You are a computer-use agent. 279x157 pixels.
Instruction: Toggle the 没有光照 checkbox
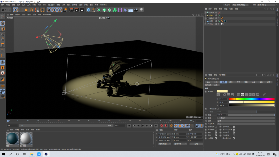click(216, 127)
